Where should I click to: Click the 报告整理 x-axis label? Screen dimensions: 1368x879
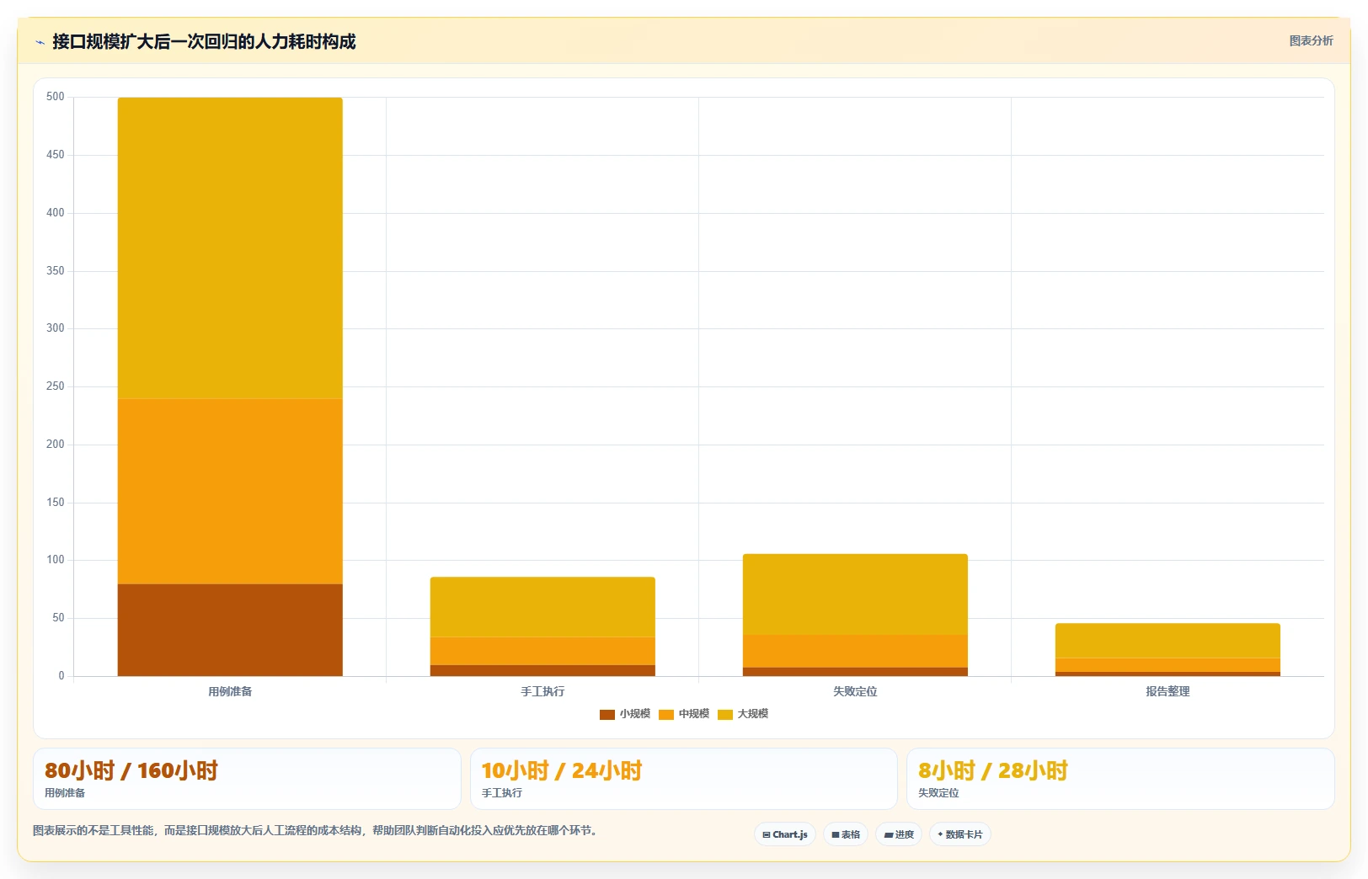[x=1168, y=691]
